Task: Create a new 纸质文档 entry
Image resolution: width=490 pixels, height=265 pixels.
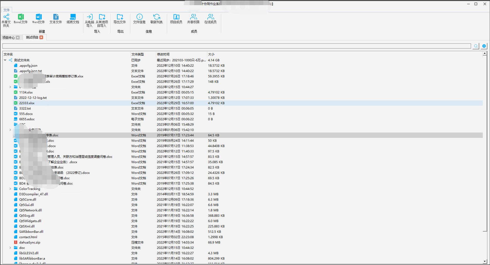Action: (73, 19)
